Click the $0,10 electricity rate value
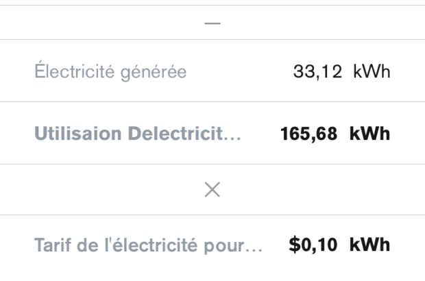This screenshot has height=281, width=425. tap(313, 245)
